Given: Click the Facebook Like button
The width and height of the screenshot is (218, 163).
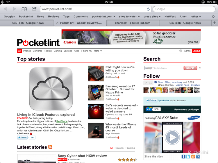Looking at the screenshot, I should [148, 83].
